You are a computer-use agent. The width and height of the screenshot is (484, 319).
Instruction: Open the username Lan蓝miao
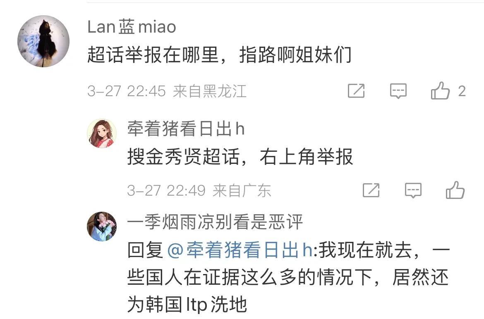pyautogui.click(x=132, y=27)
